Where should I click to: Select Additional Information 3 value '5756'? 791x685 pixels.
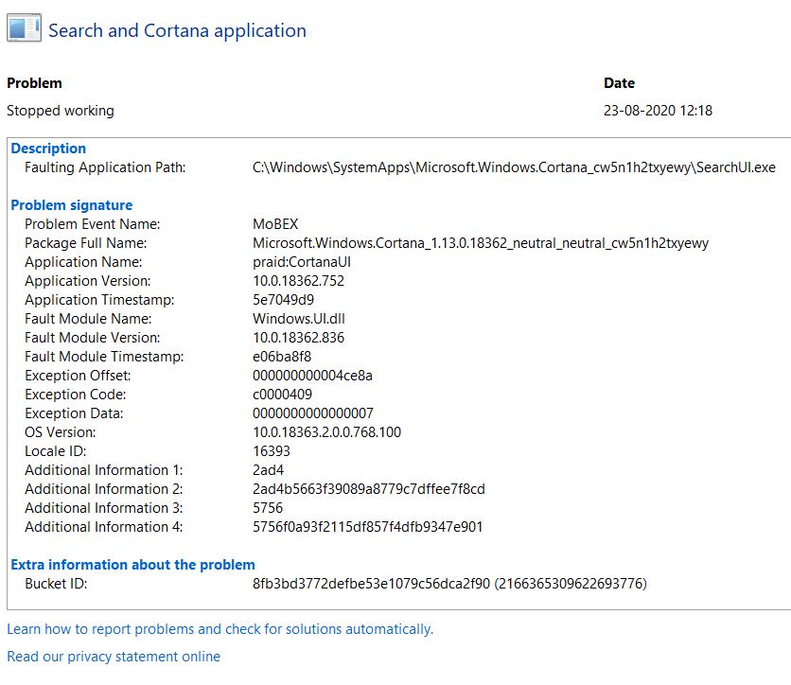(x=268, y=508)
